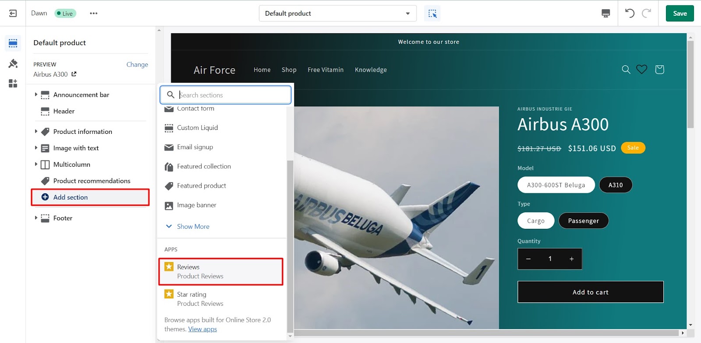Open preview product Airbus A300 external link icon

coord(74,74)
